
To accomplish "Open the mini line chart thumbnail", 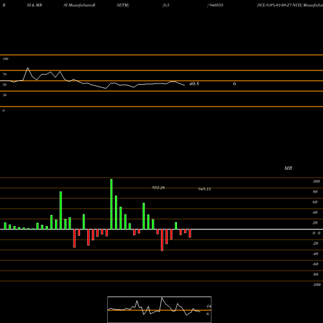I will 160,309.
